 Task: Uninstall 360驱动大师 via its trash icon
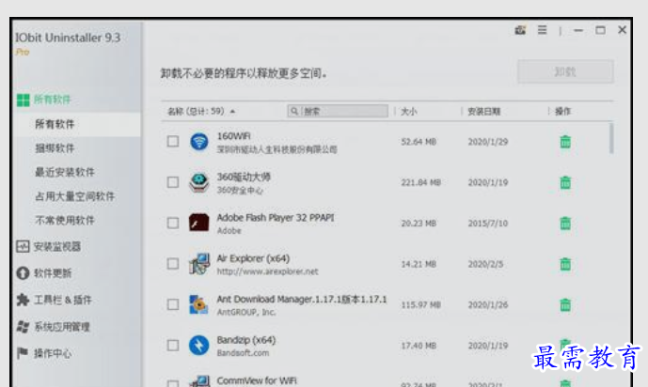pyautogui.click(x=565, y=182)
